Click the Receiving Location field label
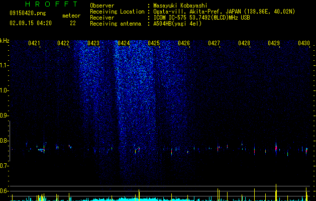This screenshot has height=201, width=316. coord(117,12)
